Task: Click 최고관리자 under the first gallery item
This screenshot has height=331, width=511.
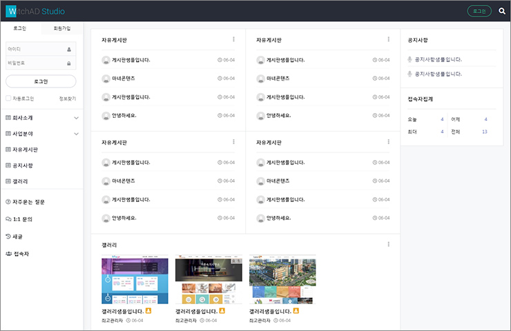Action: [112, 321]
